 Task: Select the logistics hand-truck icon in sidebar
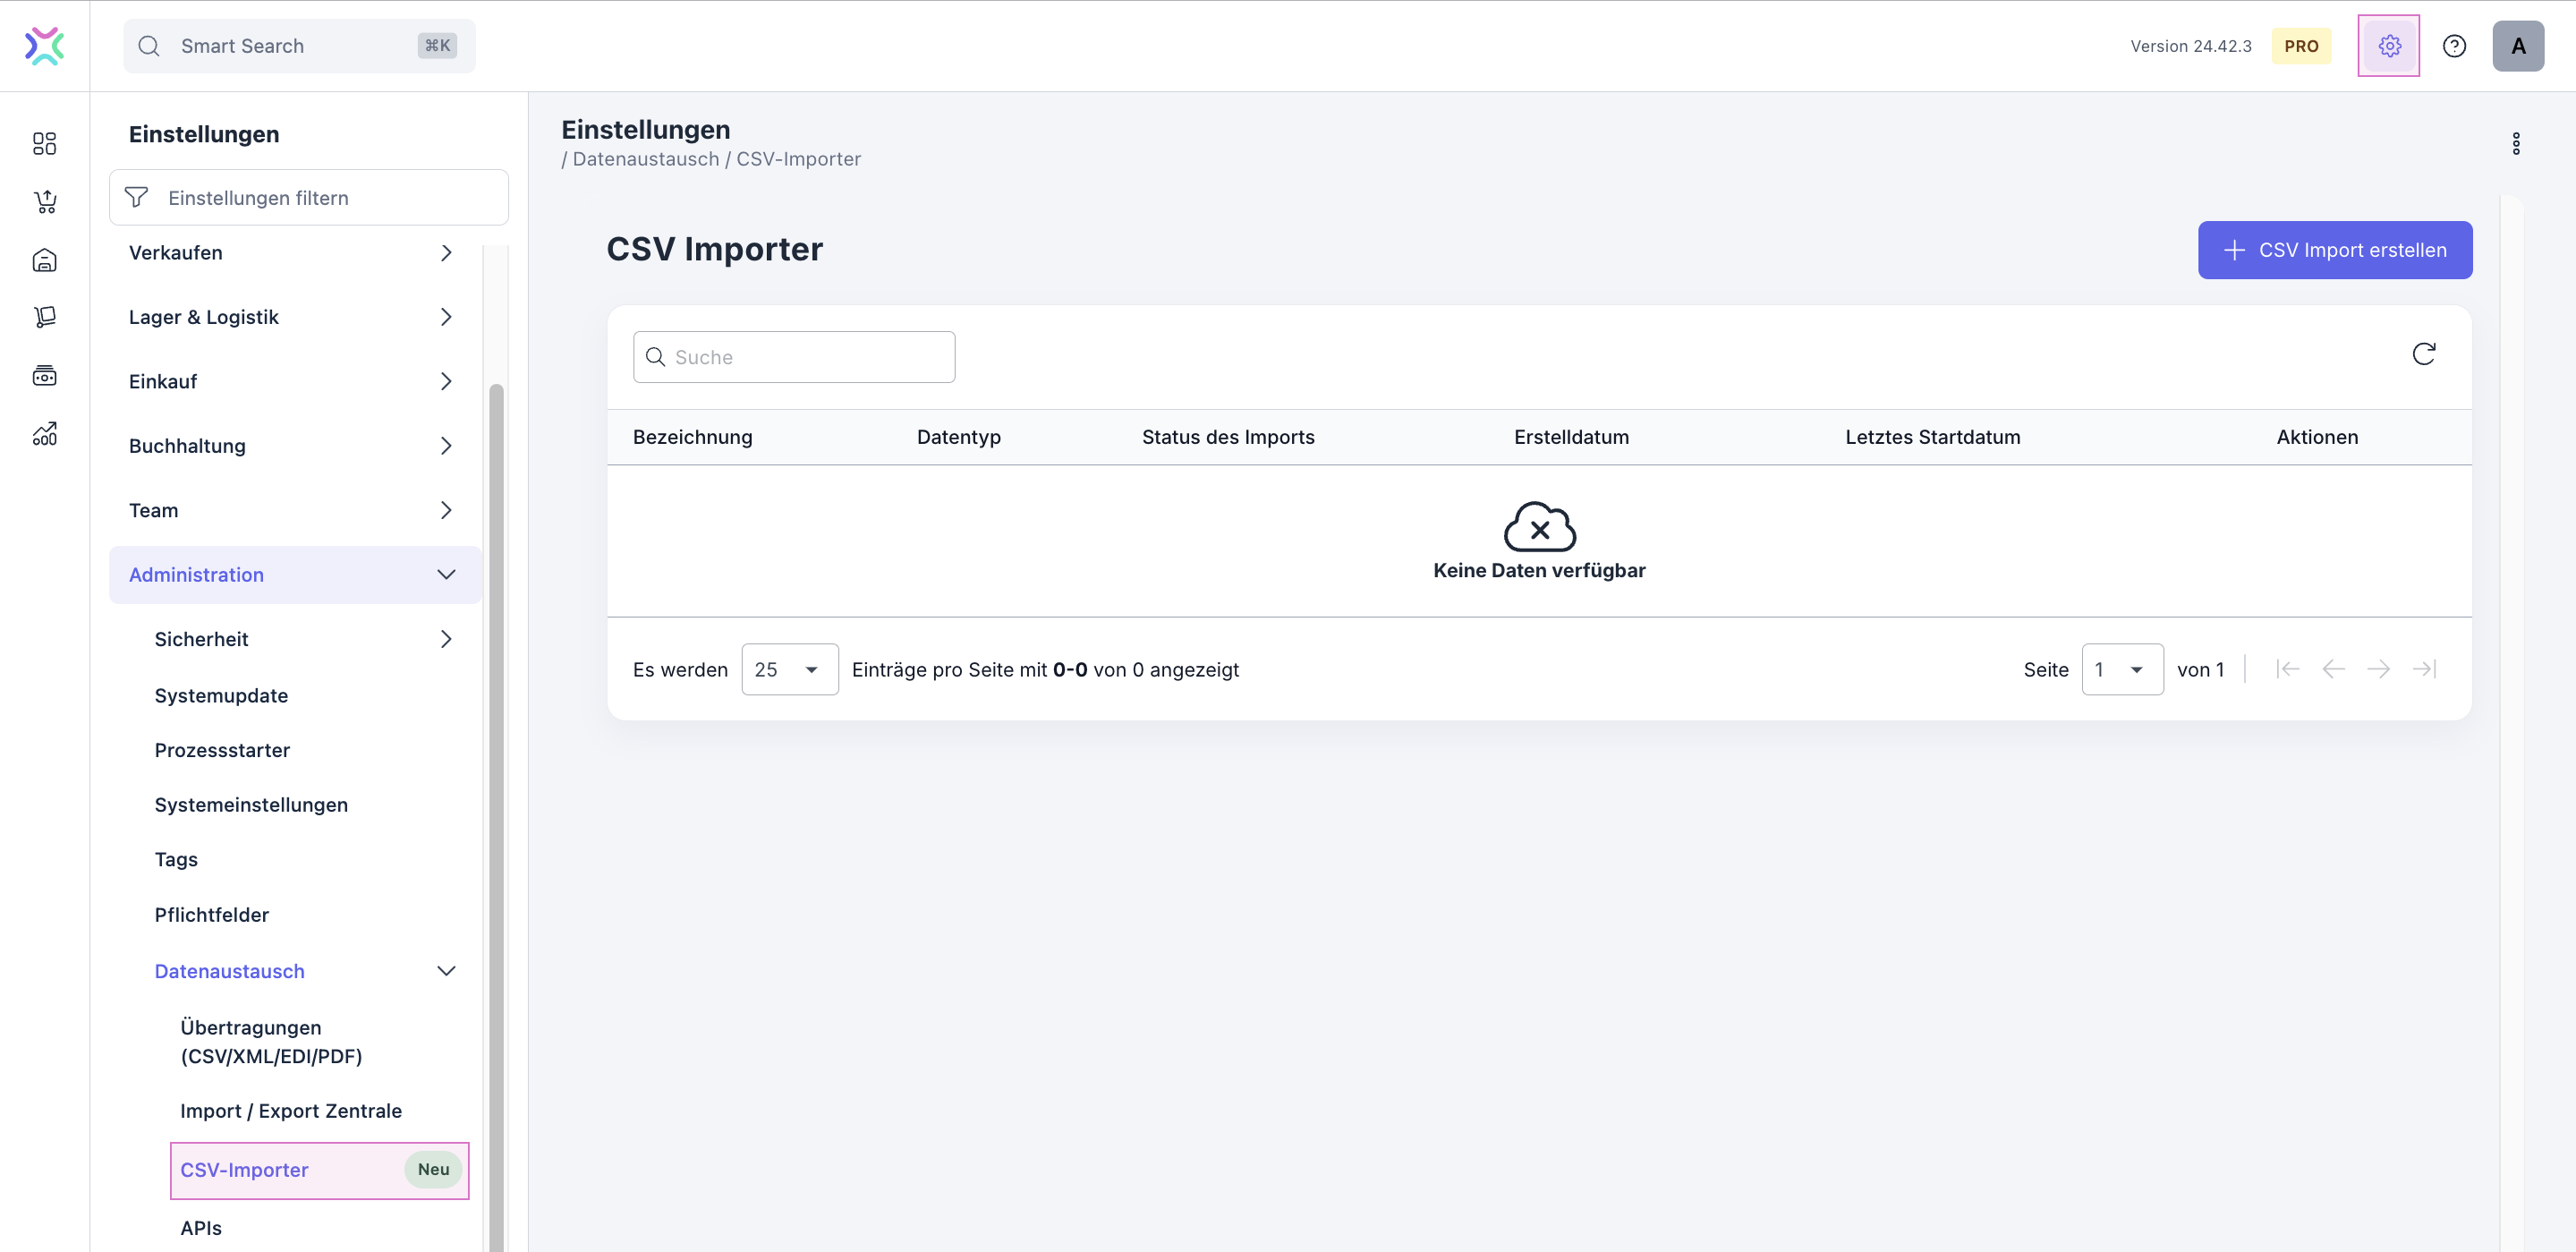click(x=44, y=317)
